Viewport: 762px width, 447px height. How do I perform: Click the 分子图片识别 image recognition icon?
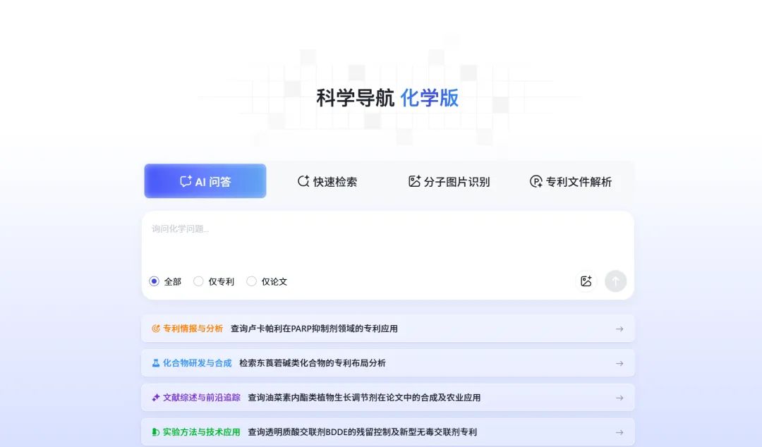[414, 181]
